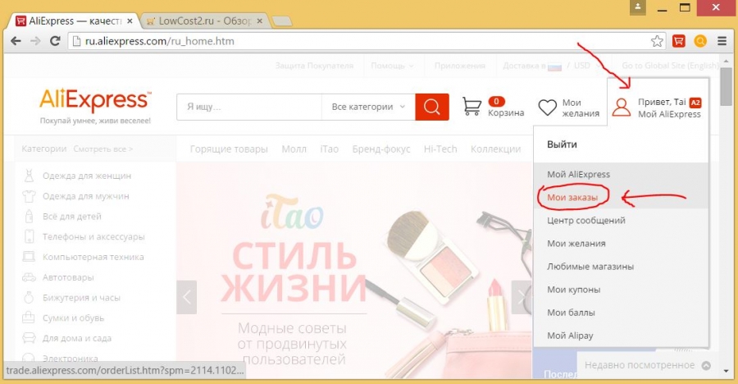Close the AliExpress browser tab
Image resolution: width=738 pixels, height=384 pixels.
130,21
